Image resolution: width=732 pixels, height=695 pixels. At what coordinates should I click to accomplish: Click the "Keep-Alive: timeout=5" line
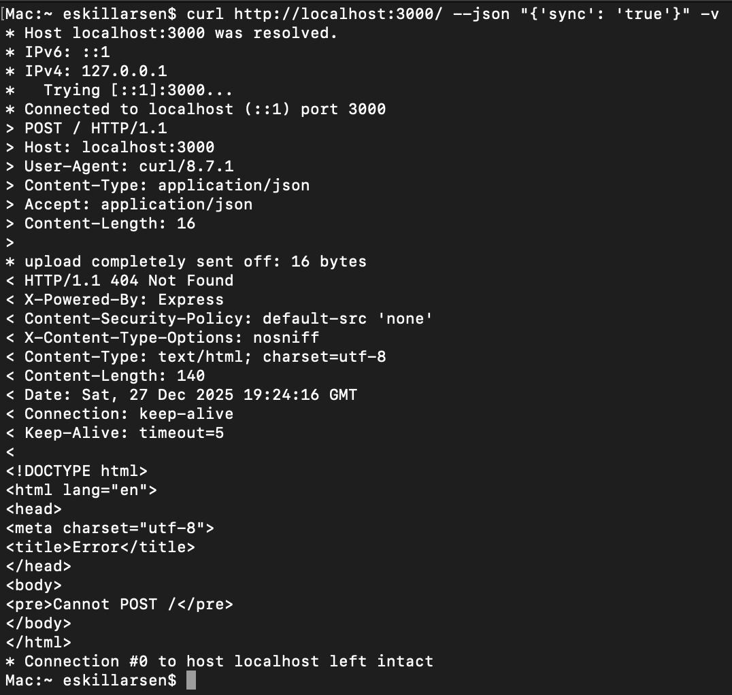[124, 433]
